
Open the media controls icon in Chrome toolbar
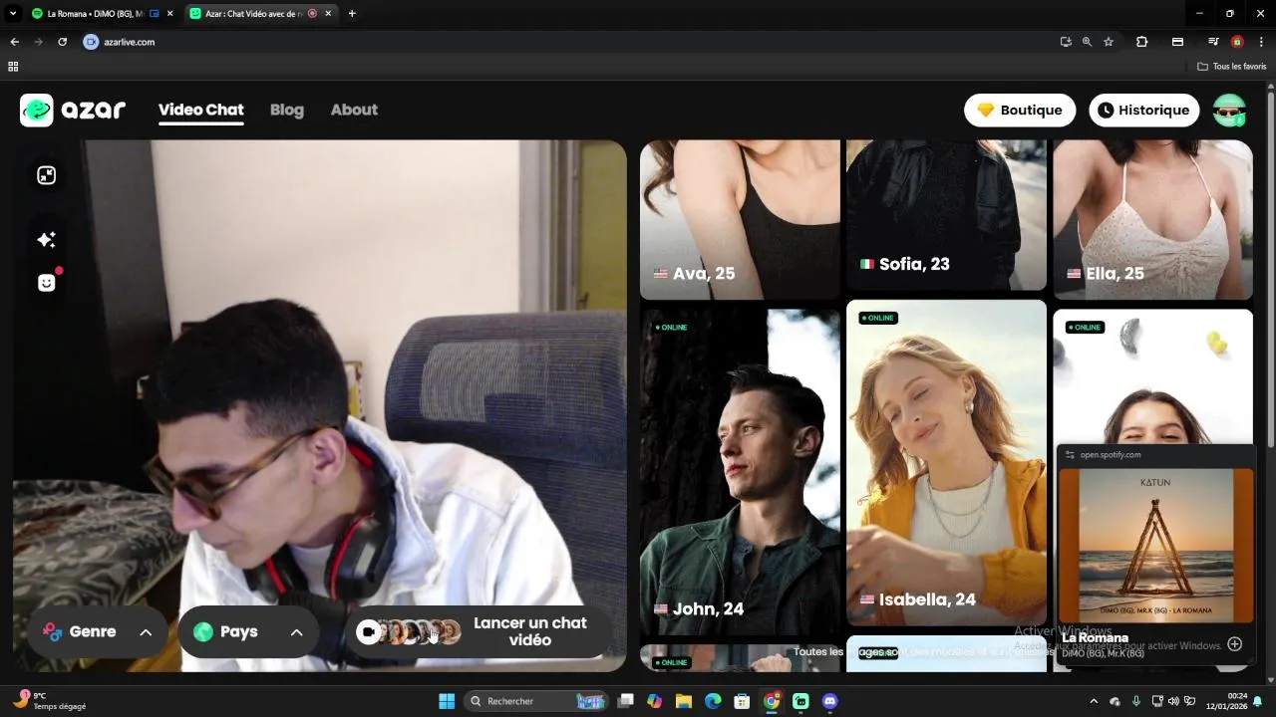coord(1213,42)
